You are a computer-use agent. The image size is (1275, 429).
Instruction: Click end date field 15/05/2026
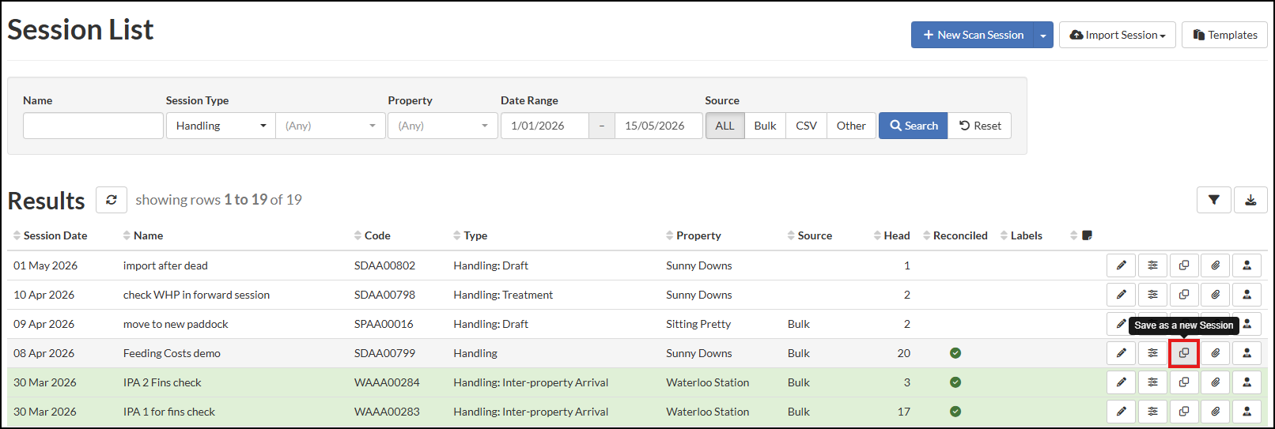coord(658,126)
